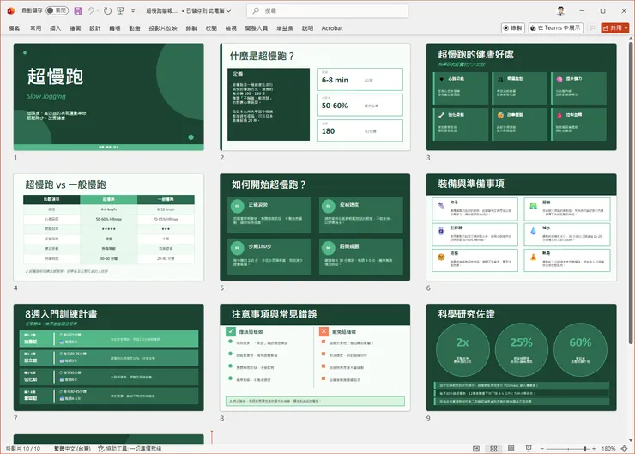Open the Undo history dropdown arrow
The image size is (635, 454).
coord(98,11)
